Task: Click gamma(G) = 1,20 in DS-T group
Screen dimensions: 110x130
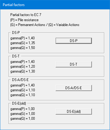Action: click(23, 67)
